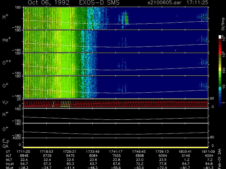Click the altitude value '8084'
The height and width of the screenshot is (169, 226).
[93, 156]
